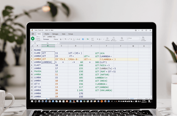Switch to the Cheathe tab
Screen dimensions: 177x116
click(x=47, y=34)
